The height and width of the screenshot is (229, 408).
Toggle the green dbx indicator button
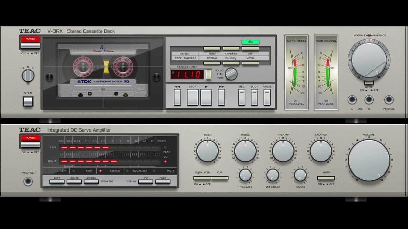click(x=250, y=42)
